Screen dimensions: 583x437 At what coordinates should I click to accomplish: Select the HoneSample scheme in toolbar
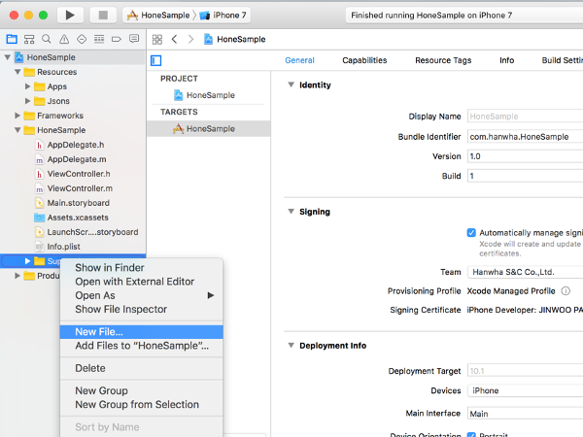point(158,16)
